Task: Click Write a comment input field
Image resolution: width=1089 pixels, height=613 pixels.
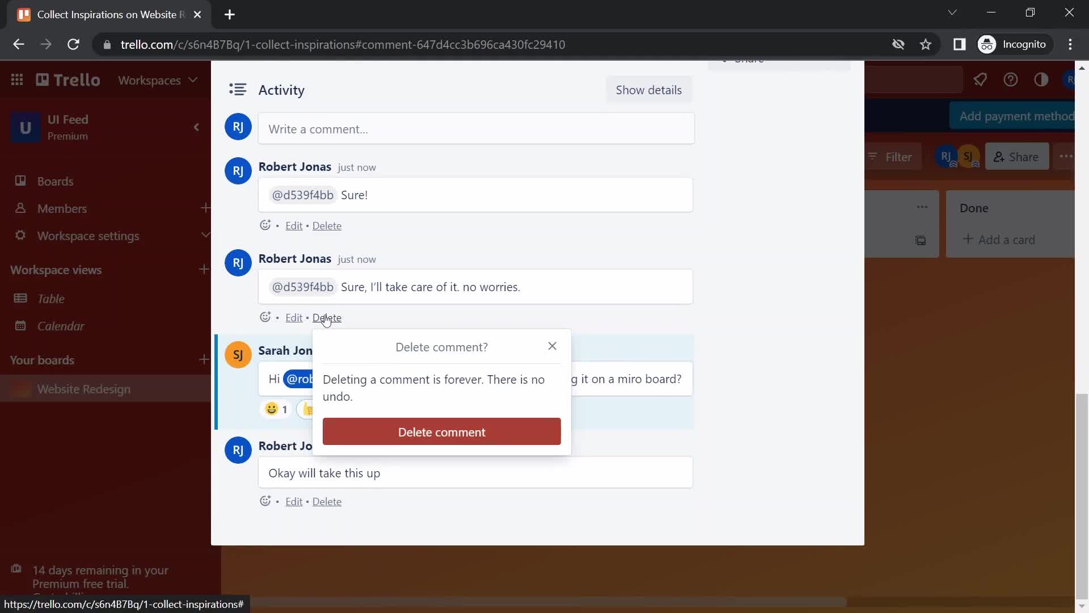Action: click(476, 129)
